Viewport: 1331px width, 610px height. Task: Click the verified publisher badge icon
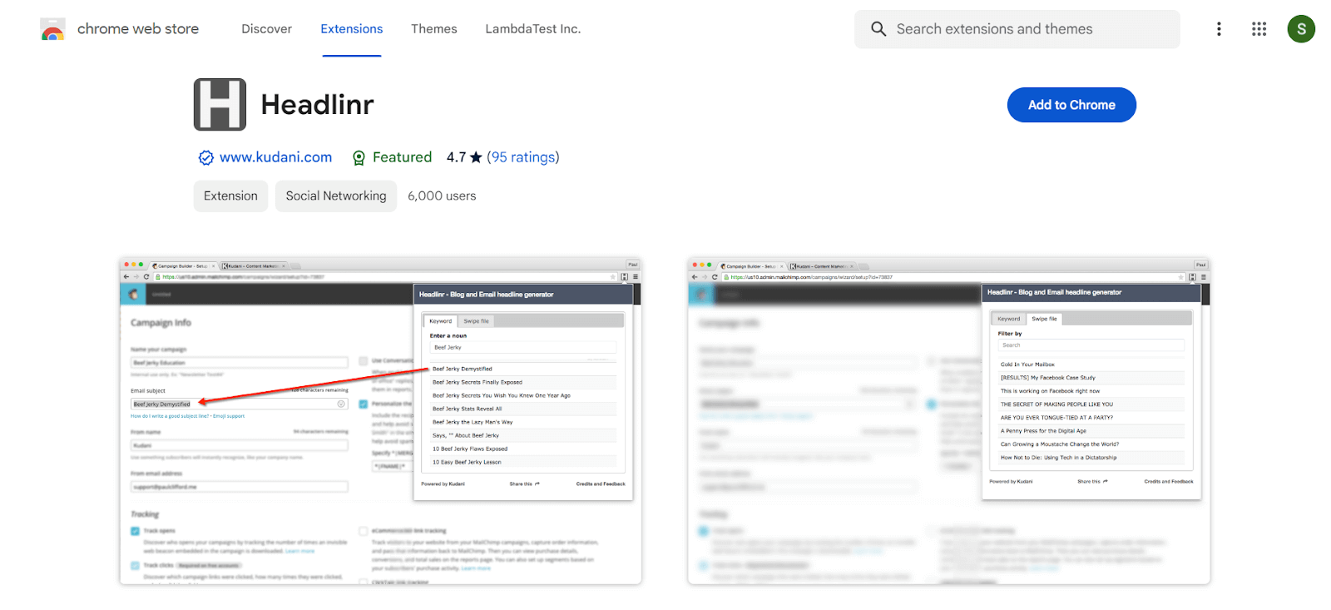pyautogui.click(x=205, y=157)
